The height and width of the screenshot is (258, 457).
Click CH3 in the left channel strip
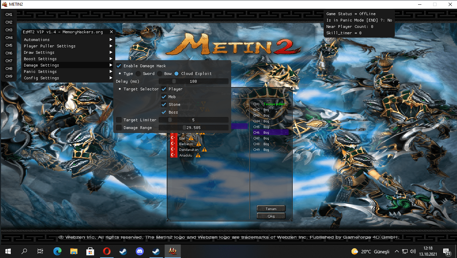click(x=9, y=30)
